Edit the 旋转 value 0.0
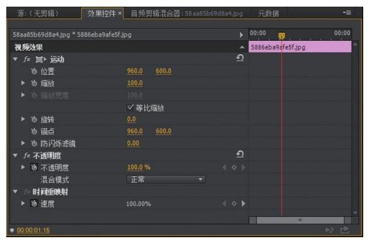The width and height of the screenshot is (369, 243). [131, 119]
